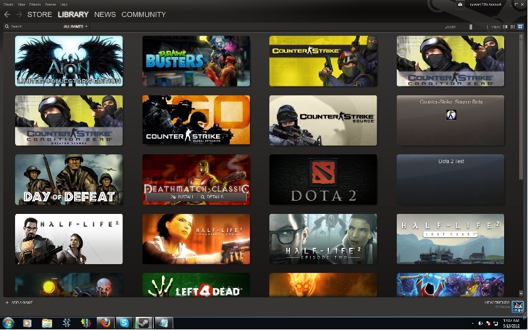The width and height of the screenshot is (528, 330).
Task: Click the network icon in system tray
Action: [496, 323]
